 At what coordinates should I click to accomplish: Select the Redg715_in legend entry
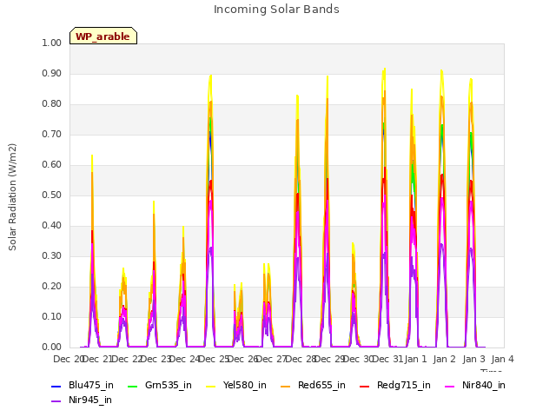(x=395, y=385)
